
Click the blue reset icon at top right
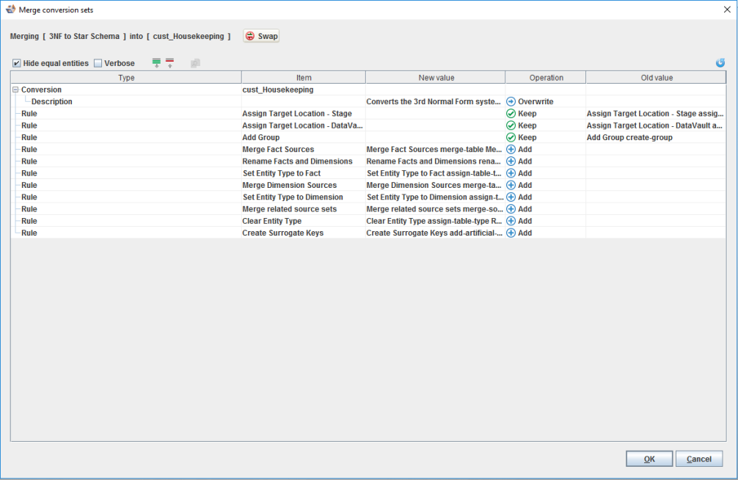(720, 63)
